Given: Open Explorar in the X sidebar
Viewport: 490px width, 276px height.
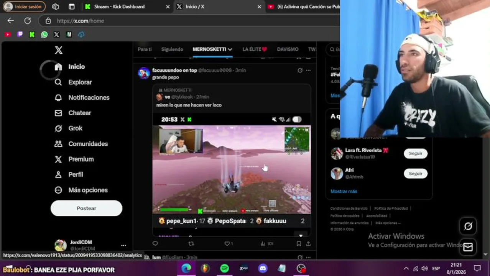Looking at the screenshot, I should [x=73, y=82].
